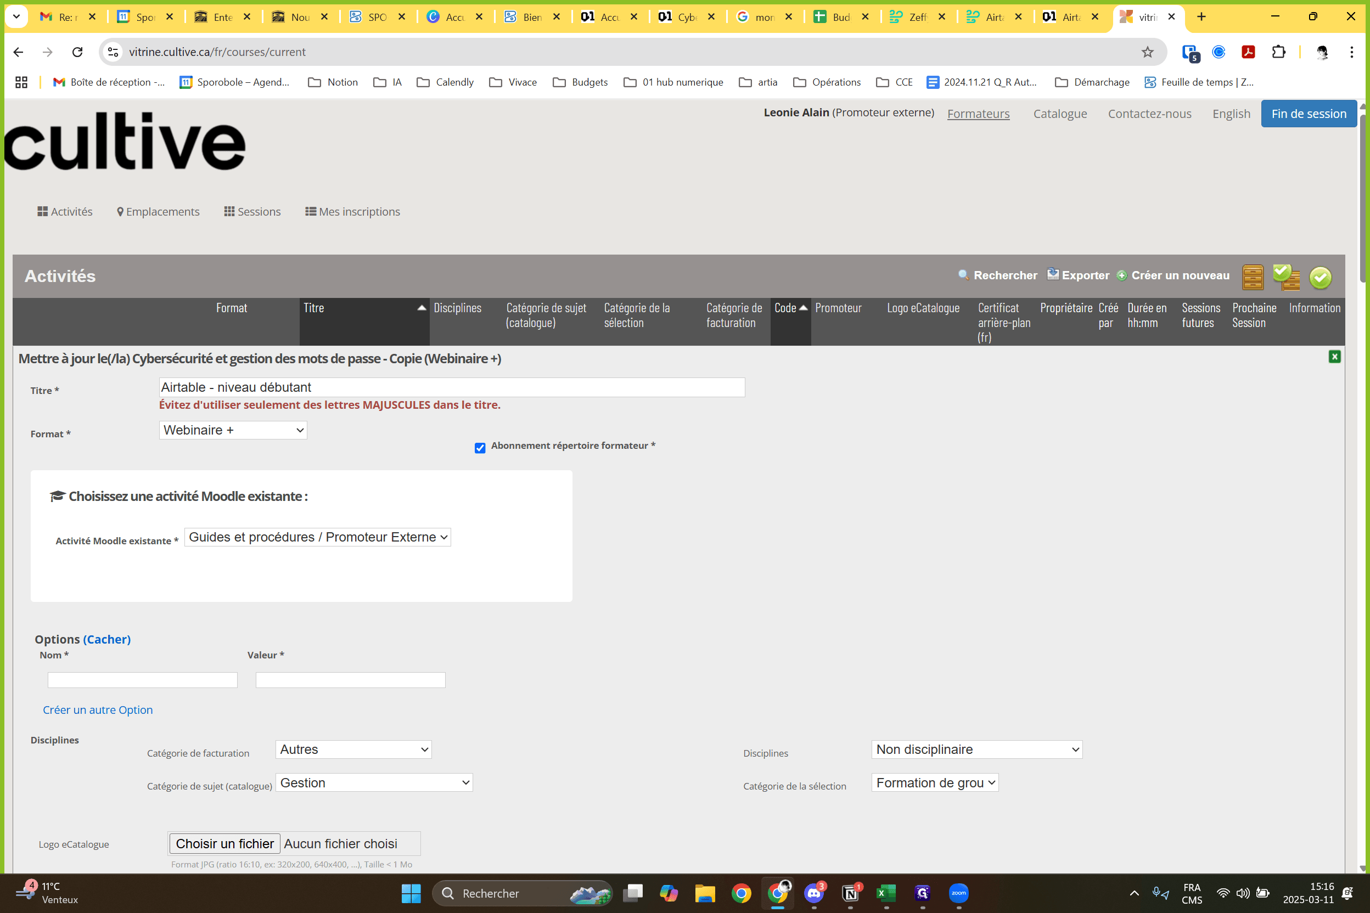The height and width of the screenshot is (913, 1370).
Task: Go back to the previous page
Action: [x=19, y=52]
